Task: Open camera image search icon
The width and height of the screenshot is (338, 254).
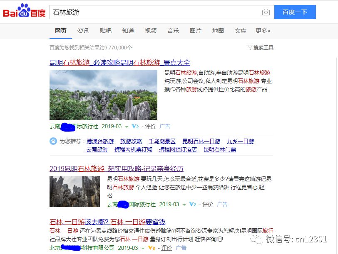Action: pos(266,12)
